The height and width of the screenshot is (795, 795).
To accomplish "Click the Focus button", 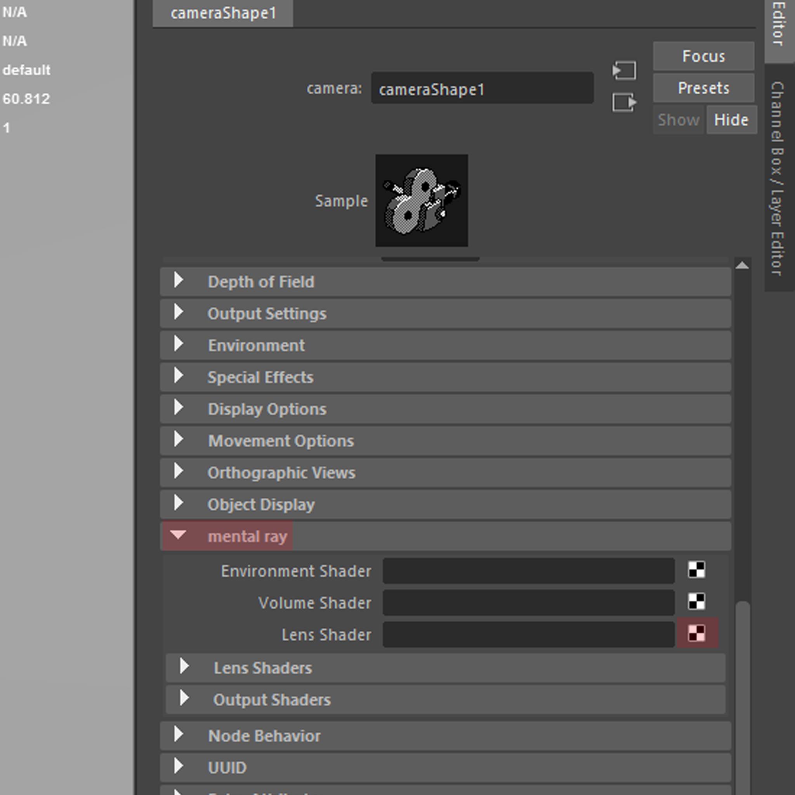I will pyautogui.click(x=703, y=56).
